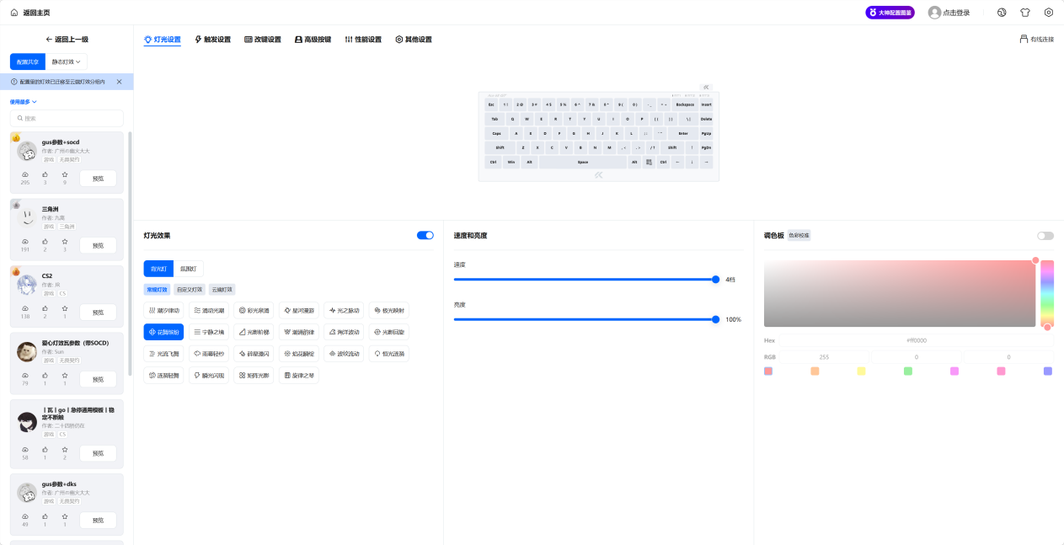Enable the 调色板 palette toggle
The image size is (1064, 545).
(x=1045, y=236)
